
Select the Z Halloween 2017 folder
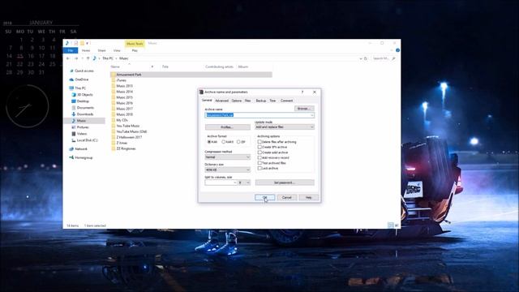[x=129, y=137]
